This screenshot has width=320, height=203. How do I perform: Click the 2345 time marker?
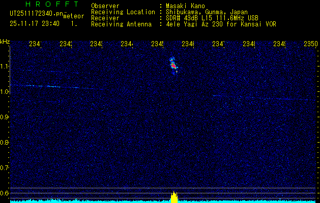coord(157,44)
